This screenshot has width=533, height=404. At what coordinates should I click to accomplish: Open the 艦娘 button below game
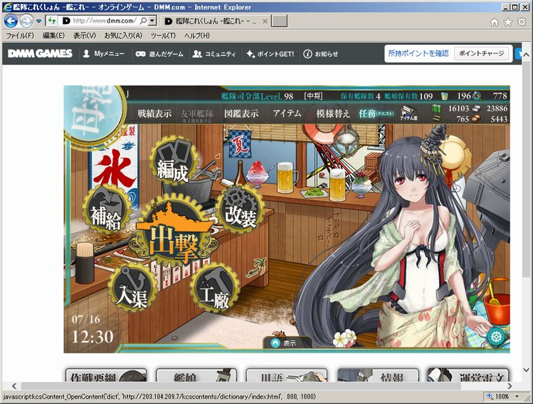(196, 375)
